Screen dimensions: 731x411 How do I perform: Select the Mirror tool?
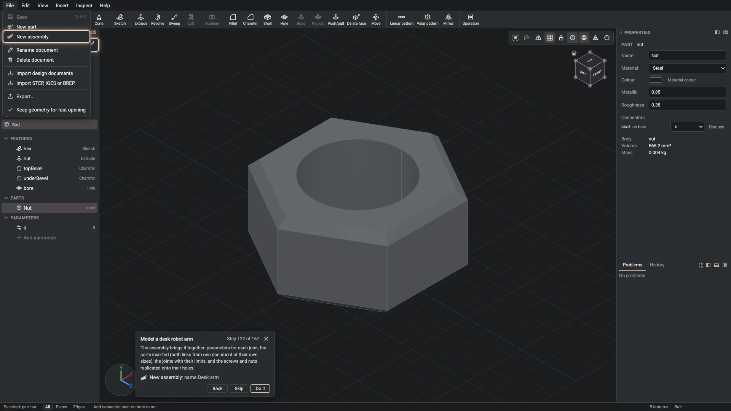coord(448,19)
